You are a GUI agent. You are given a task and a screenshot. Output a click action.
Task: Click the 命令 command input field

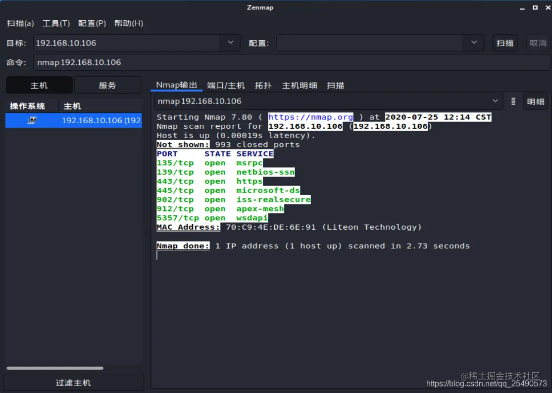pyautogui.click(x=292, y=62)
